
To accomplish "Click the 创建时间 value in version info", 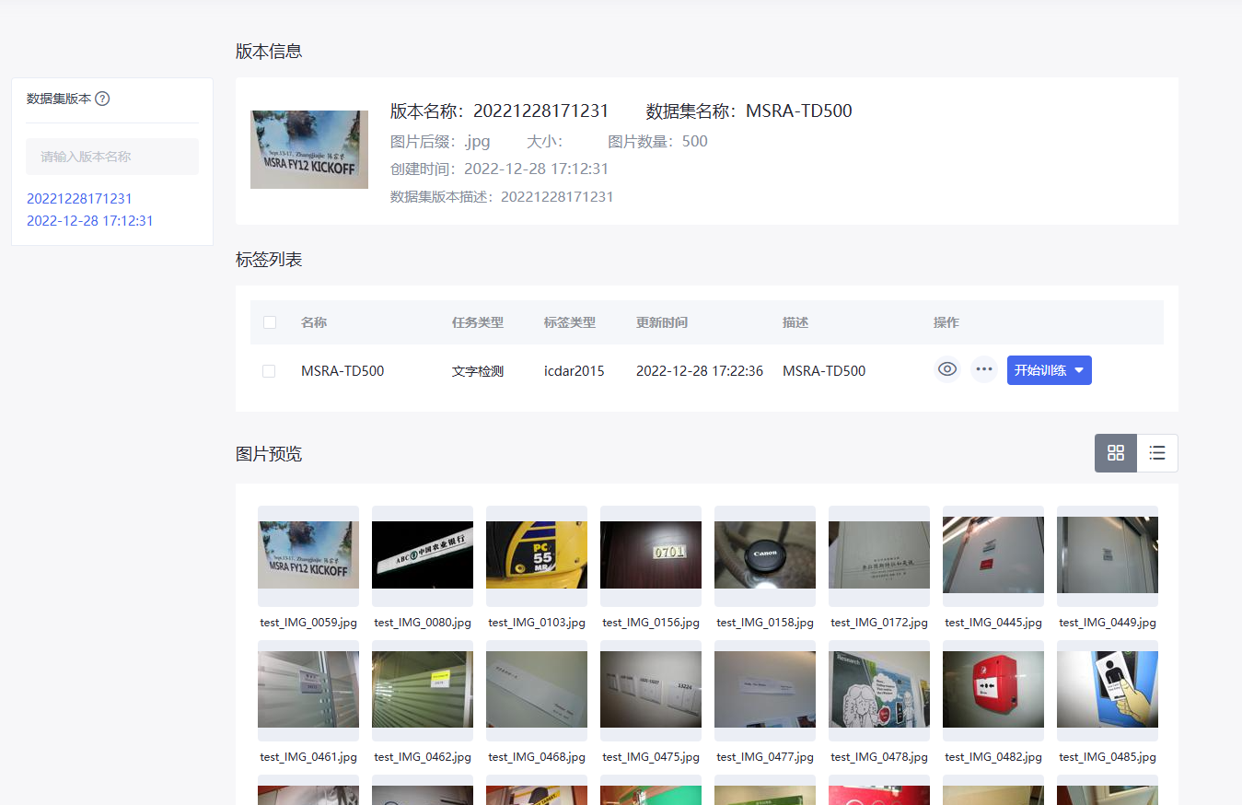I will [536, 169].
